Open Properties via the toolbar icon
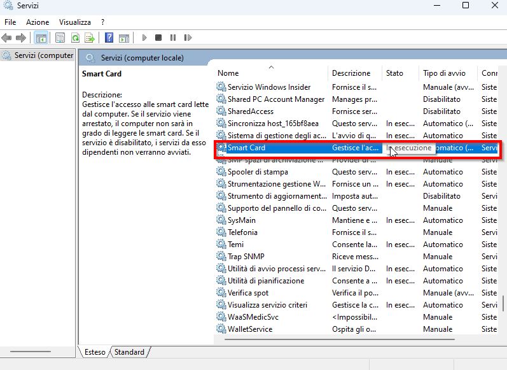The width and height of the screenshot is (507, 370). click(x=60, y=38)
